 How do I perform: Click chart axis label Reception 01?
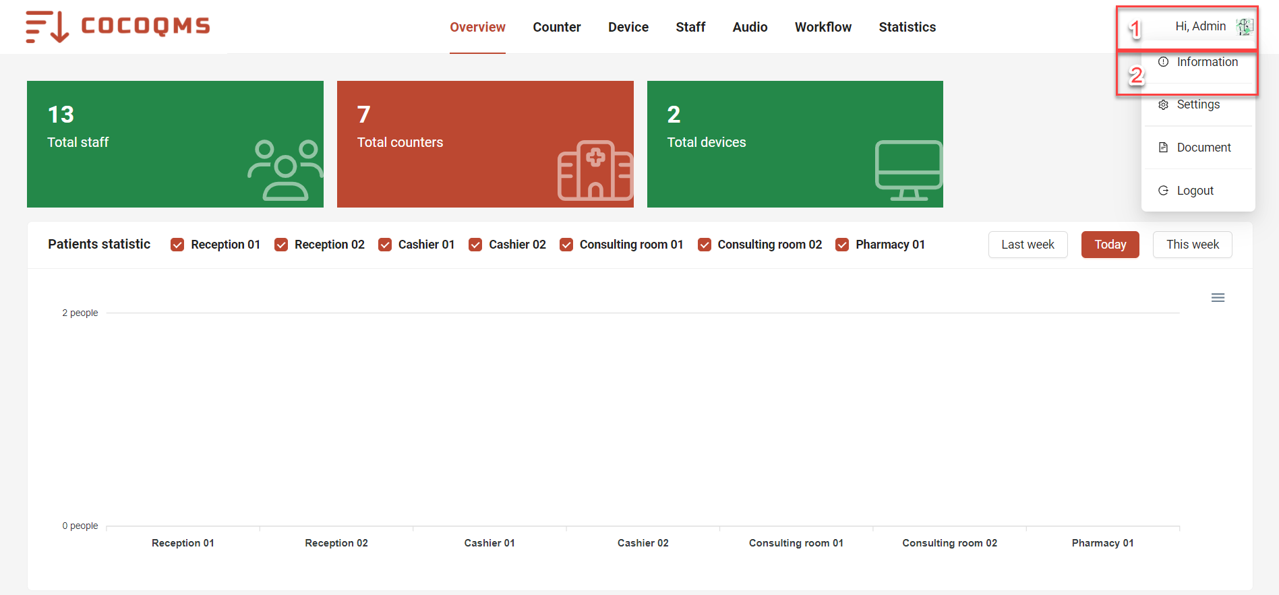click(183, 543)
